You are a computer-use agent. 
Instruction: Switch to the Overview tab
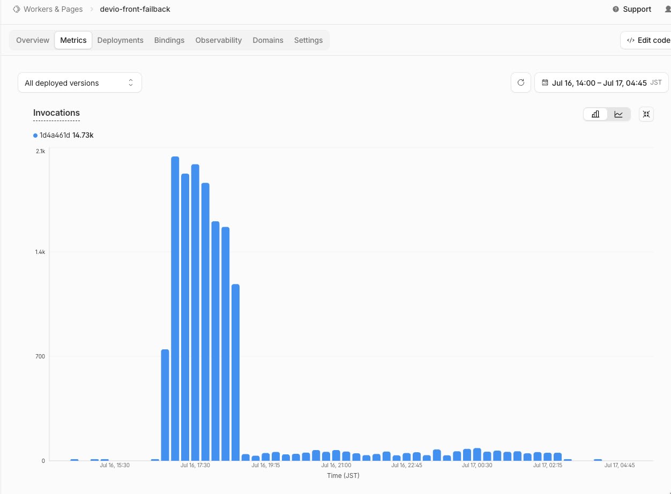tap(33, 40)
